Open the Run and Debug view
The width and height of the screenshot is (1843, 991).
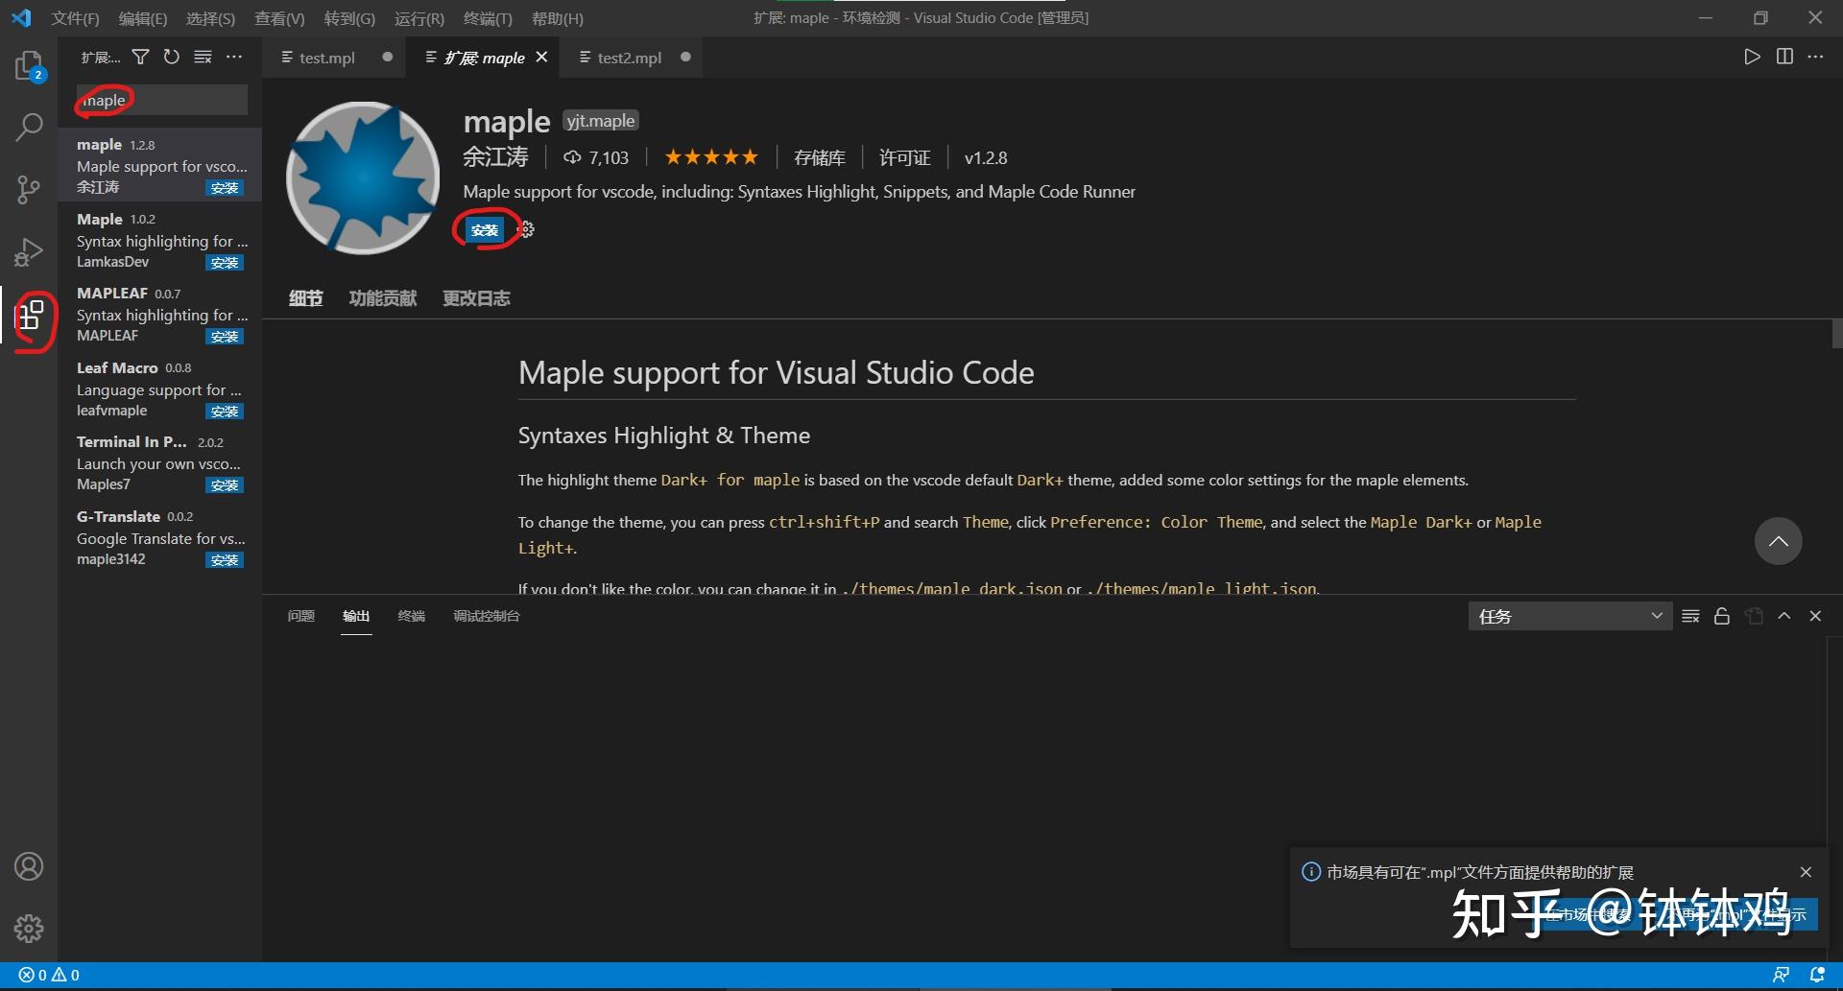(29, 251)
